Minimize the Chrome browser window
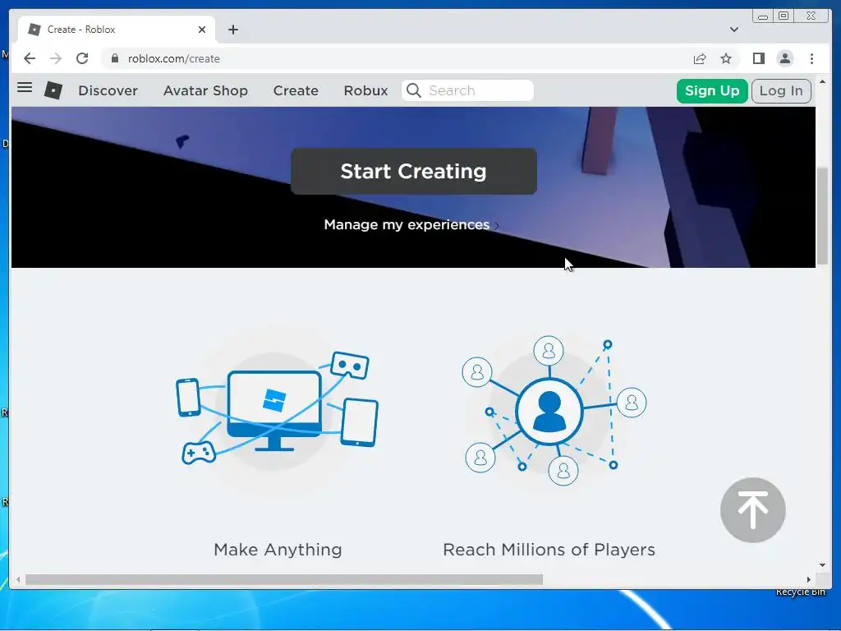Screen dimensions: 841x631 [762, 16]
